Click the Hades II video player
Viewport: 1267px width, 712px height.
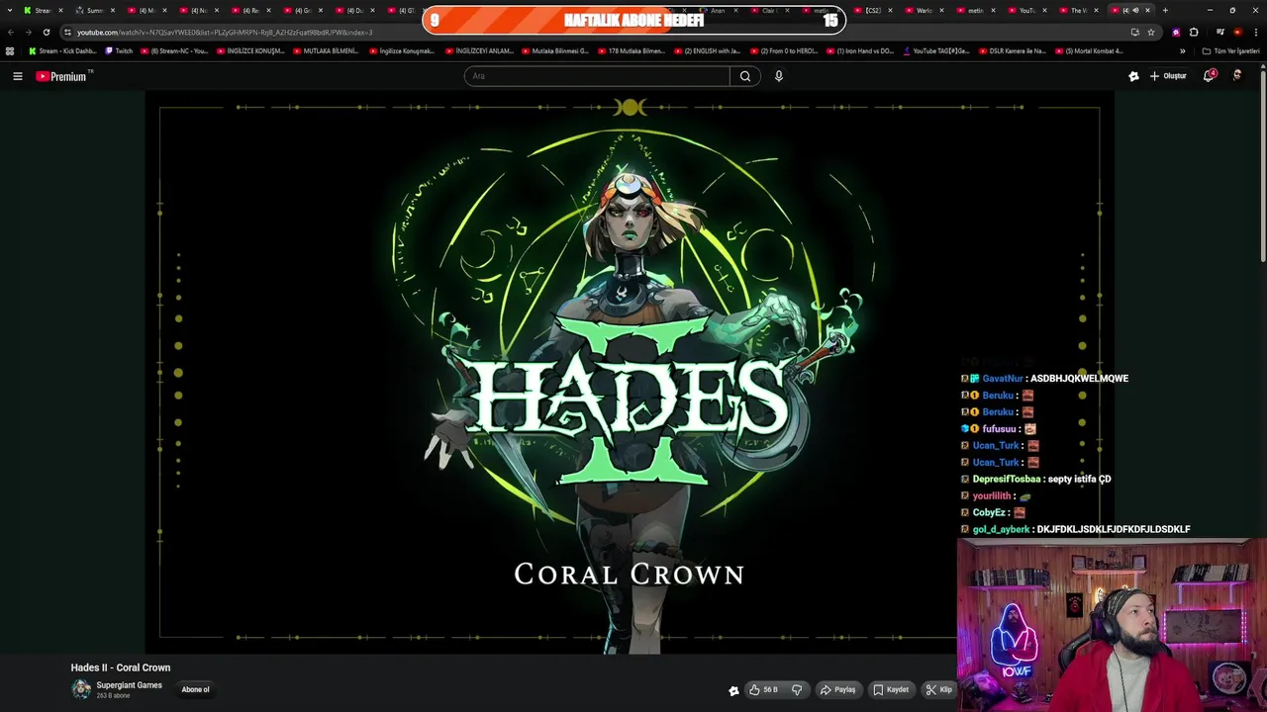(630, 372)
